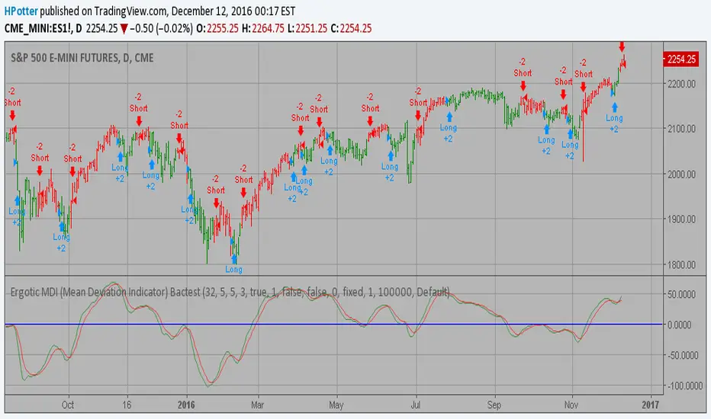Click the -0.50 (-0.02%) change value

click(x=162, y=28)
